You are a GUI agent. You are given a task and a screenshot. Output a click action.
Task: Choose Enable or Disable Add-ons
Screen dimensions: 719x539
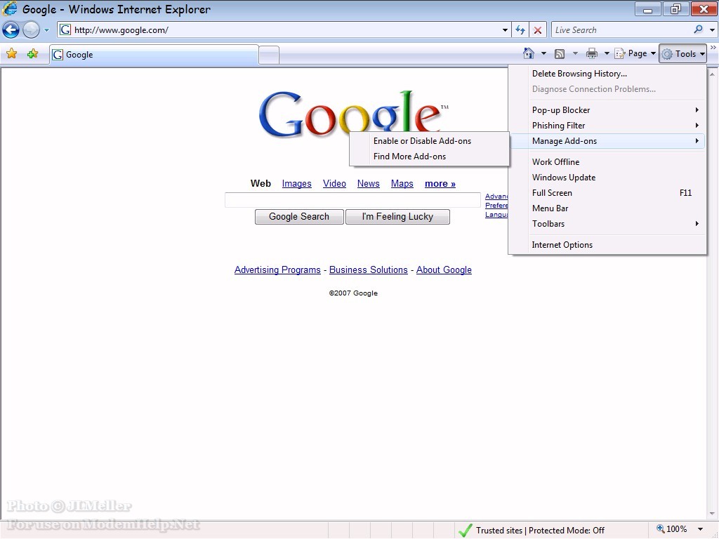[x=429, y=141]
